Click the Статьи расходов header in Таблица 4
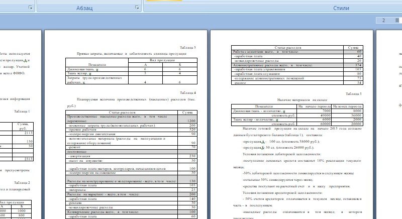402x219 pixels. [121, 112]
